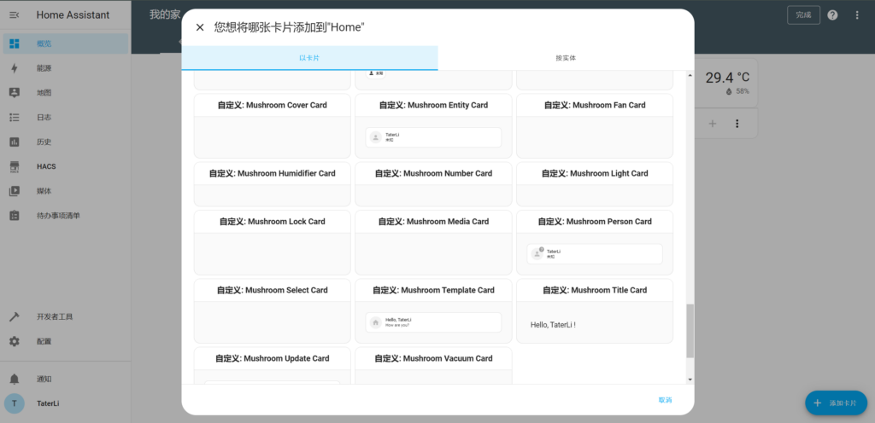Click the 添加卡片 floating button
This screenshot has height=423, width=875.
point(836,403)
